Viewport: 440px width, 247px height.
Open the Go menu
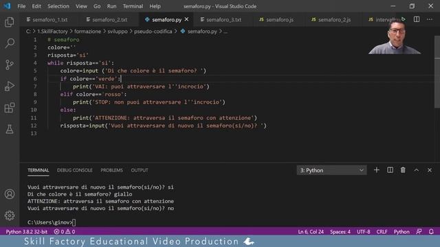(97, 6)
